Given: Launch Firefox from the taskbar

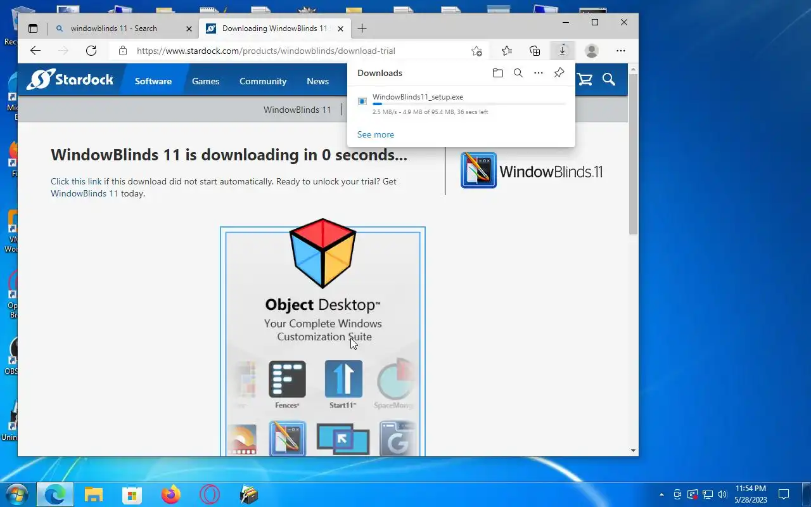Looking at the screenshot, I should (171, 494).
